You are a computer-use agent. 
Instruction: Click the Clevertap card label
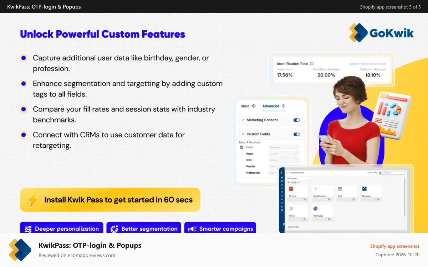pos(292,196)
